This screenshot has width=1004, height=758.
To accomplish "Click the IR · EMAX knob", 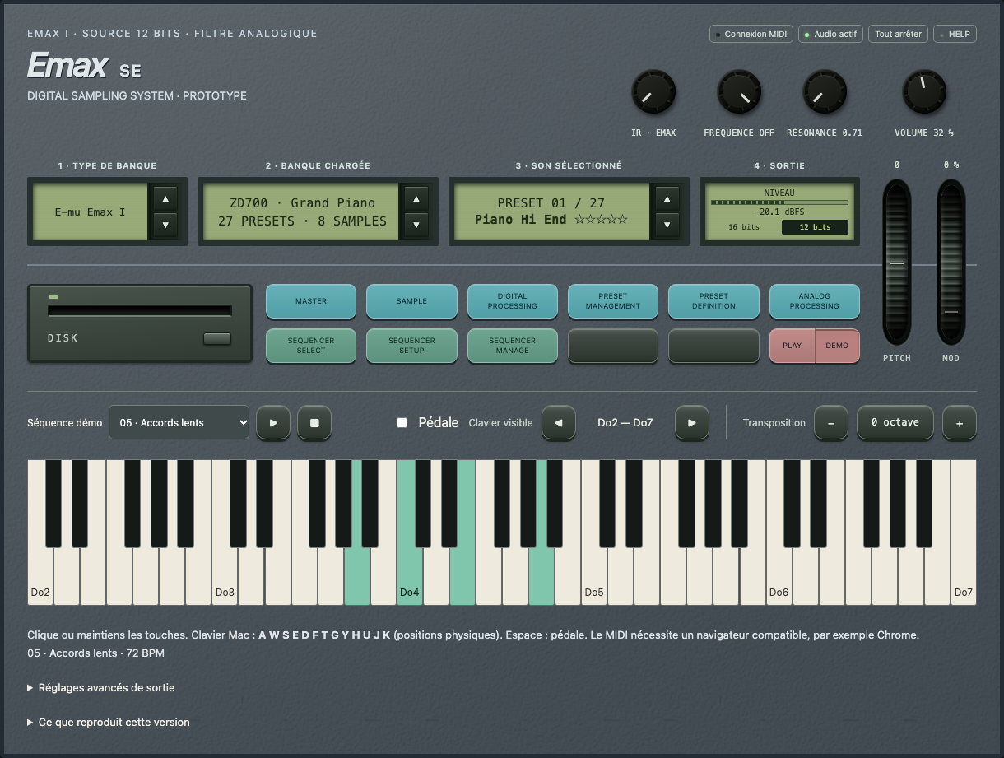I will point(653,91).
